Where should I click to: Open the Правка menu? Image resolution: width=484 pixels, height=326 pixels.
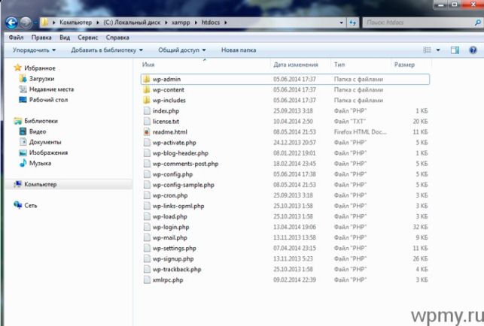pos(41,38)
